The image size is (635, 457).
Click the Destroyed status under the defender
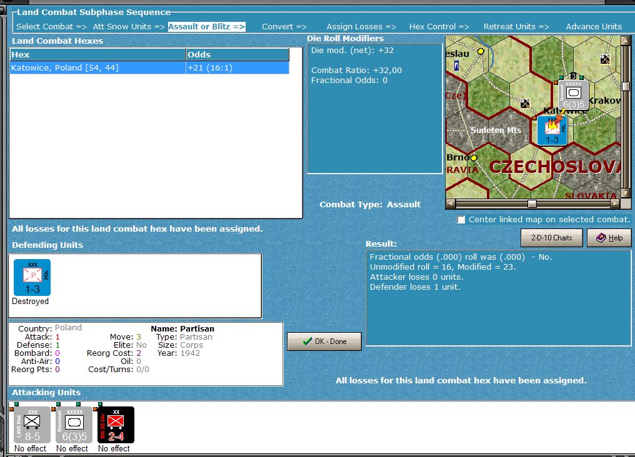31,302
